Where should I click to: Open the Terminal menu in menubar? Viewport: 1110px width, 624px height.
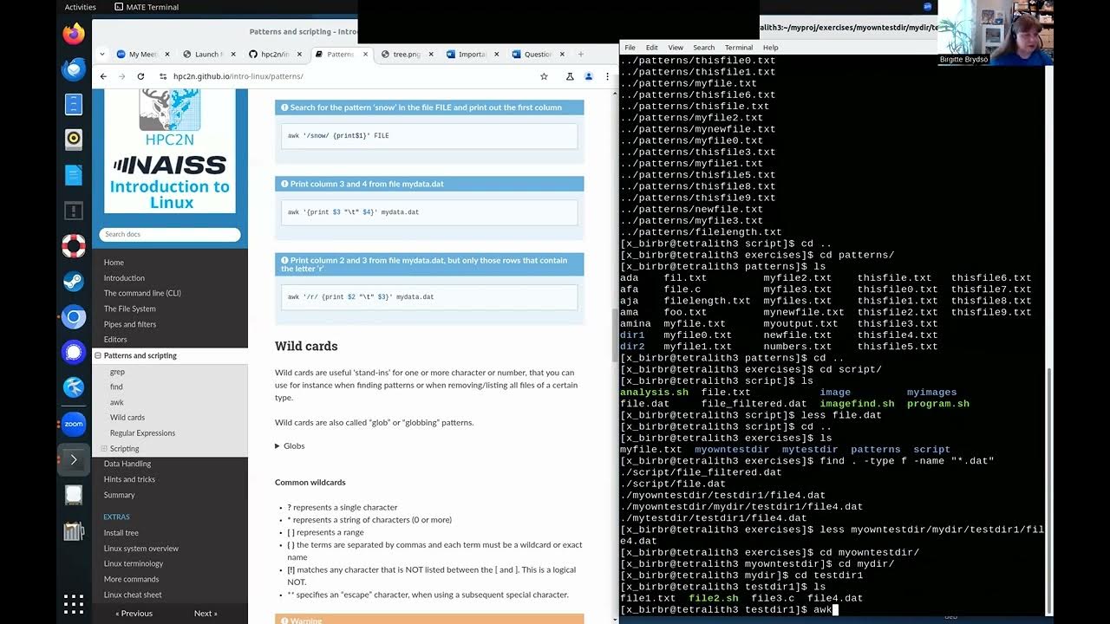[x=739, y=47]
